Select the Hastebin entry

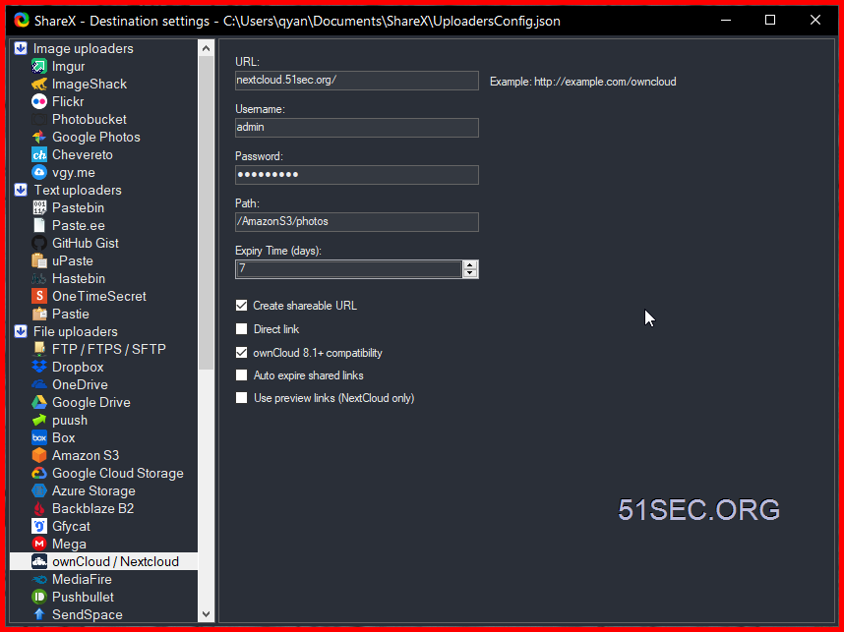coord(79,278)
